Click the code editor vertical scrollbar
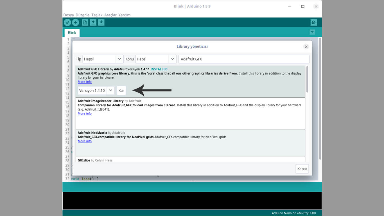The width and height of the screenshot is (384, 216). 320,98
